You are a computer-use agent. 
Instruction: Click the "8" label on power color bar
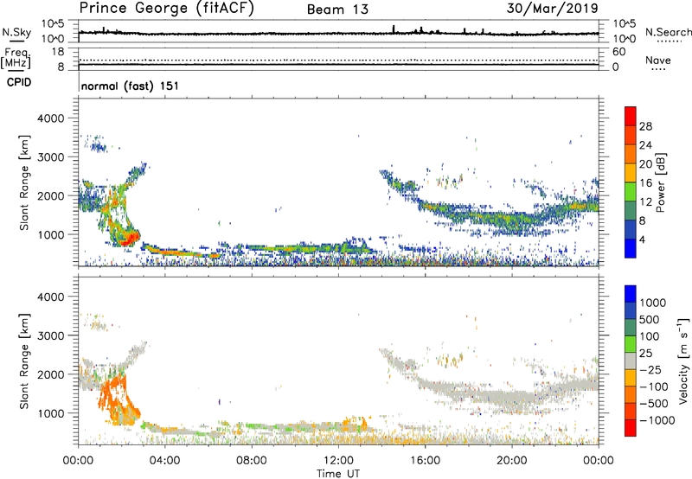pos(643,221)
